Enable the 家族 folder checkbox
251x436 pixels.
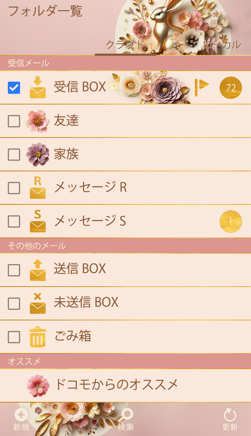14,154
